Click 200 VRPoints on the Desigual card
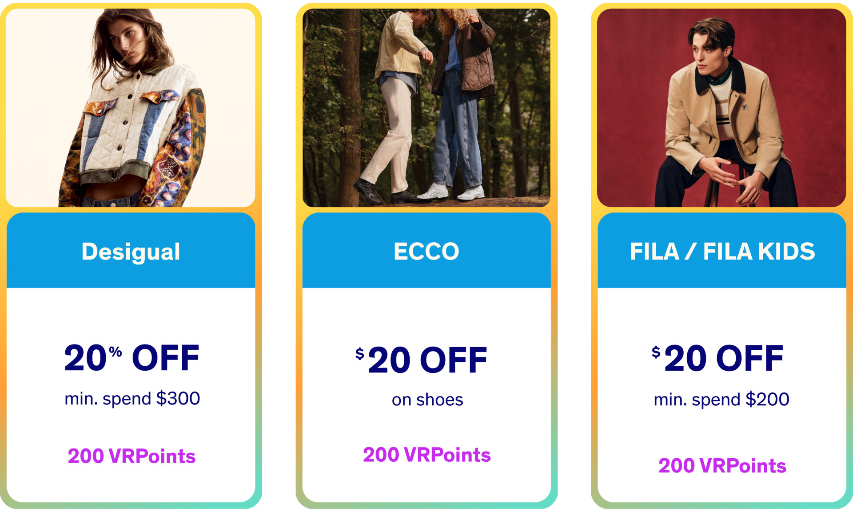The width and height of the screenshot is (853, 512). [x=132, y=456]
